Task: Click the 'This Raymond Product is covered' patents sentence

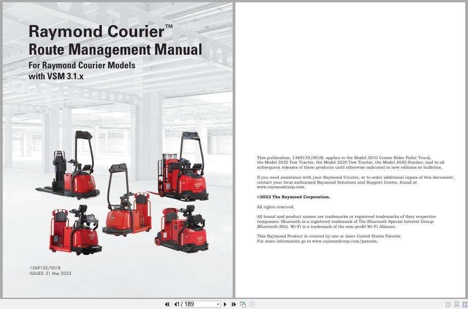Action: [x=329, y=236]
